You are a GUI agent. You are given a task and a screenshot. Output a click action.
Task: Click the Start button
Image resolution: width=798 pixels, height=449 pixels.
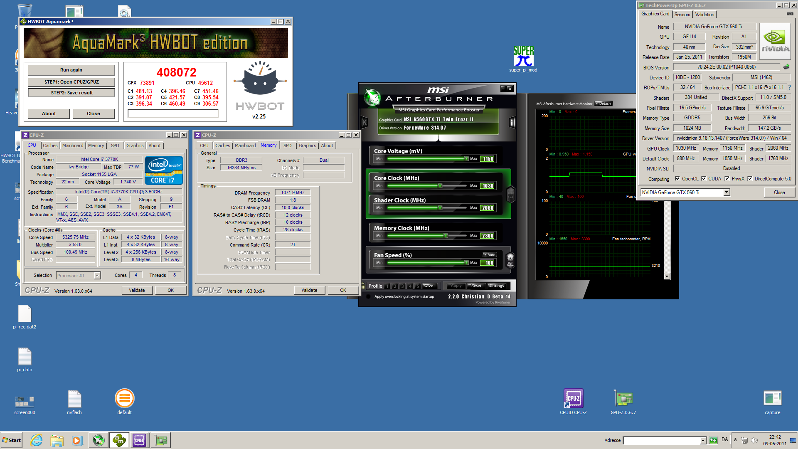click(12, 440)
